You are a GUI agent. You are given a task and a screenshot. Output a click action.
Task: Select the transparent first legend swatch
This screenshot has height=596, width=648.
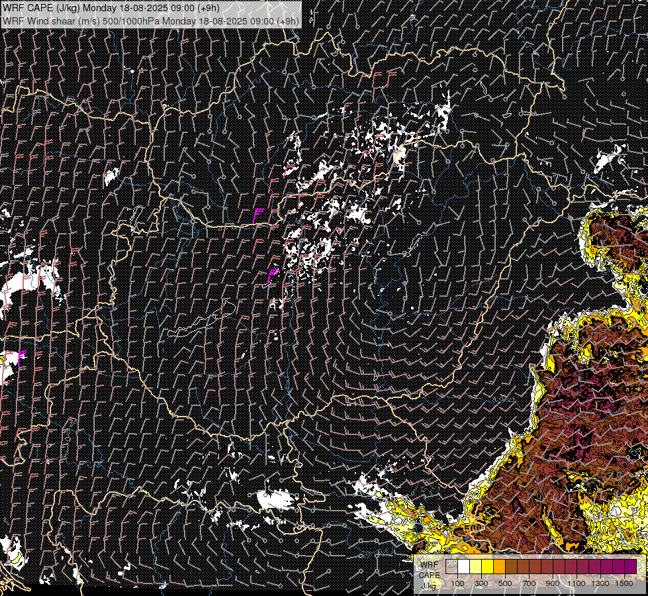(451, 566)
